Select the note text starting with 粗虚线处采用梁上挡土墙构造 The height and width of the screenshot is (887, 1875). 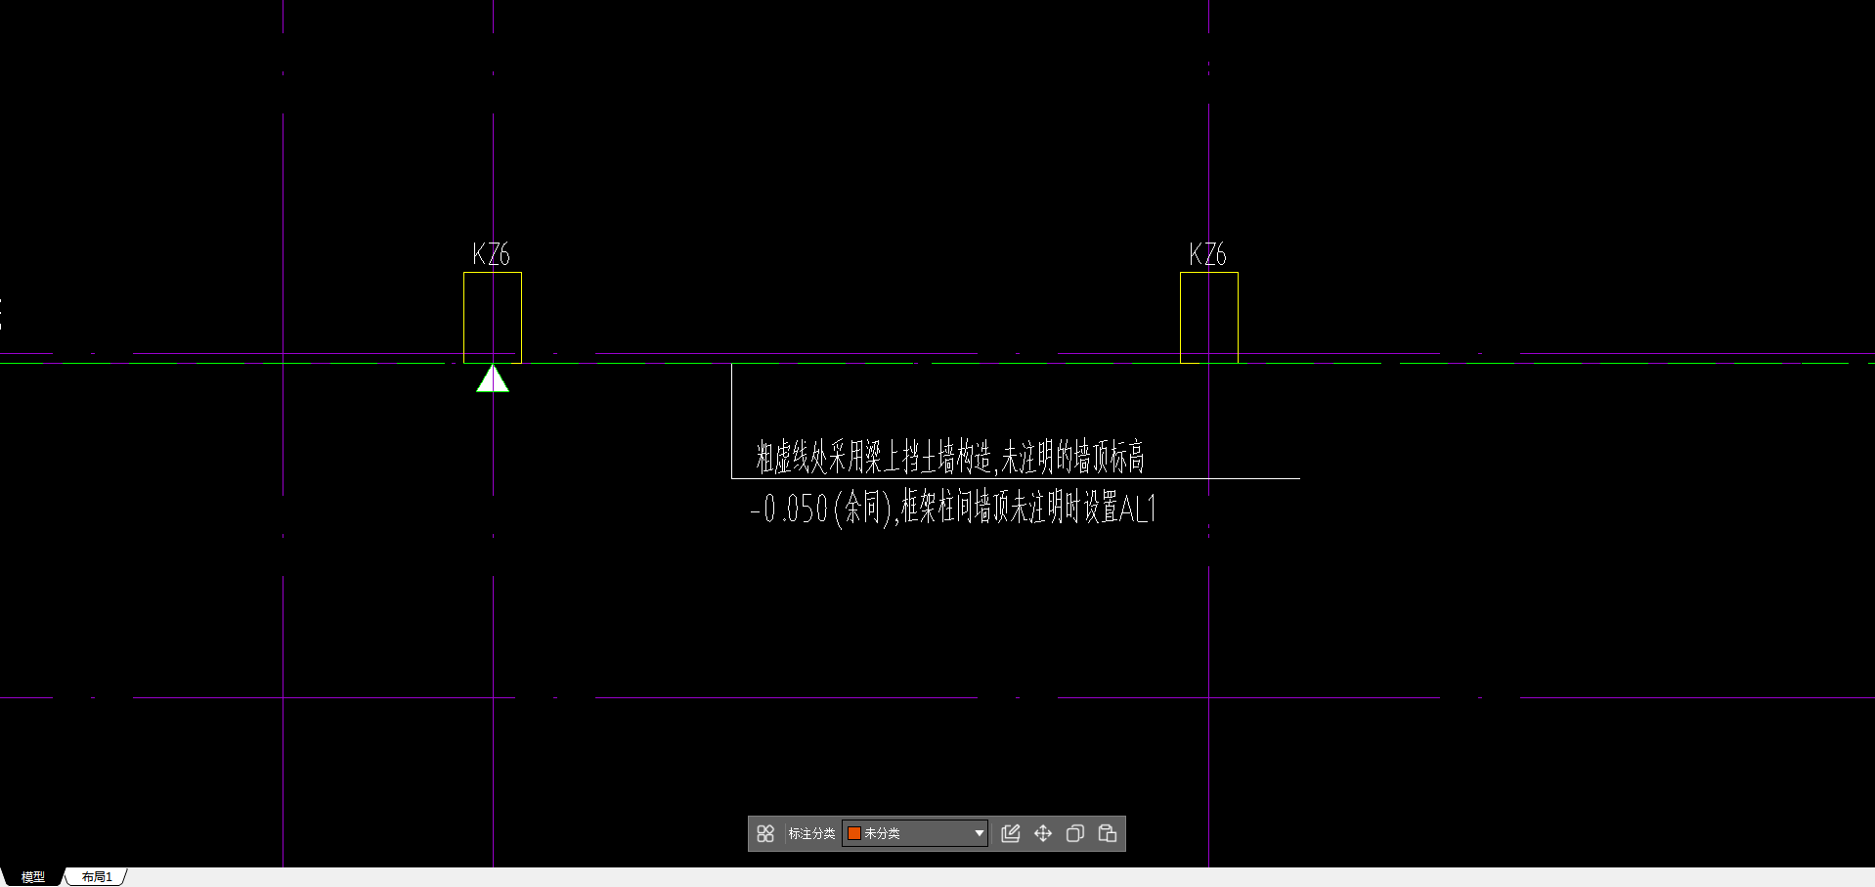click(x=949, y=456)
